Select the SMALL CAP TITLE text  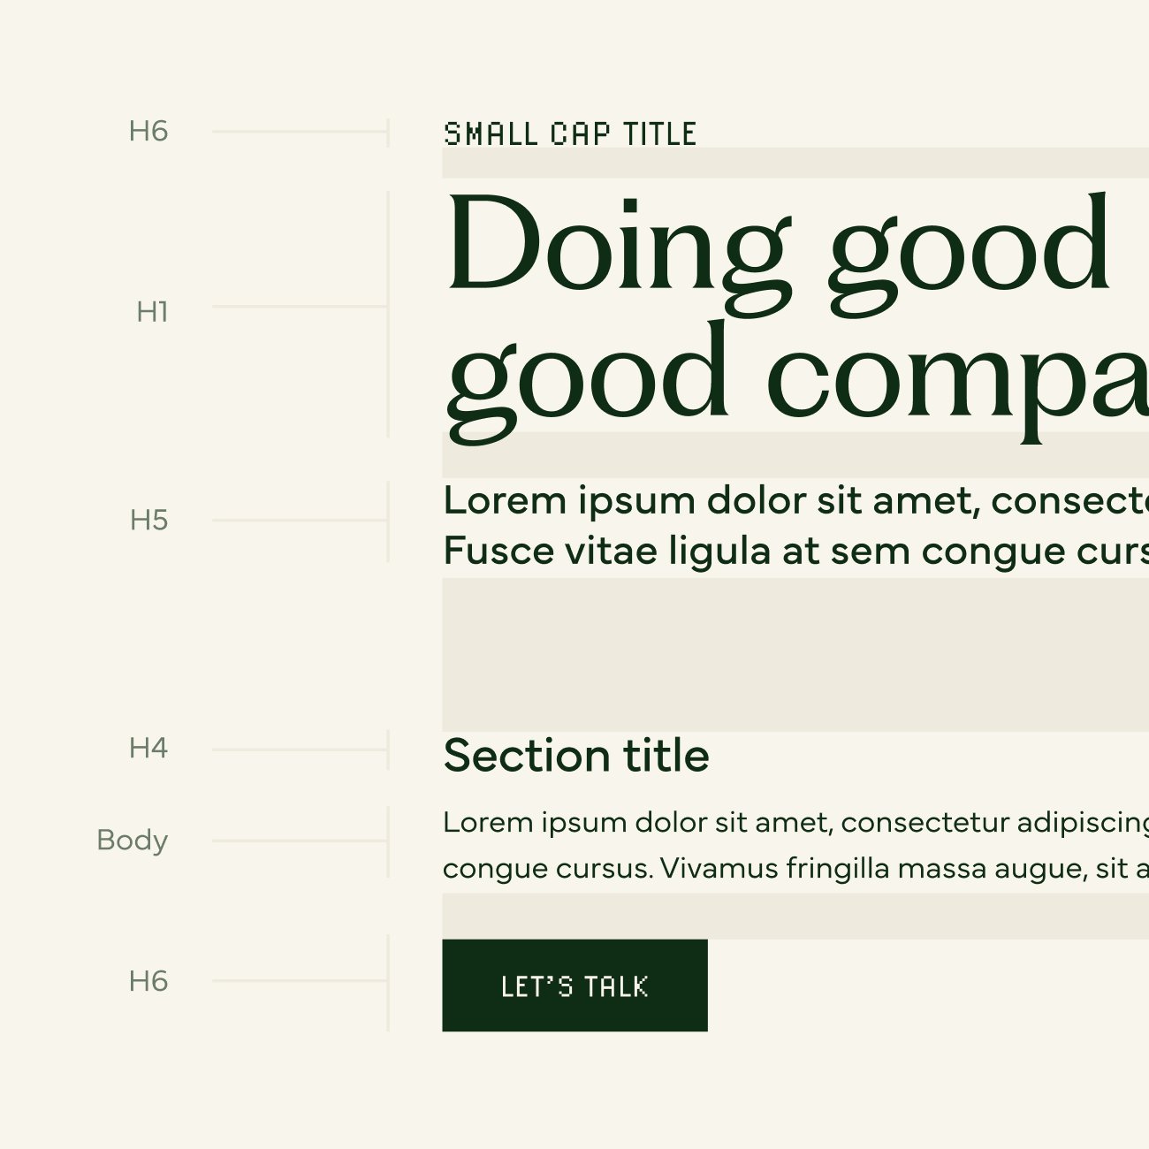tap(570, 134)
